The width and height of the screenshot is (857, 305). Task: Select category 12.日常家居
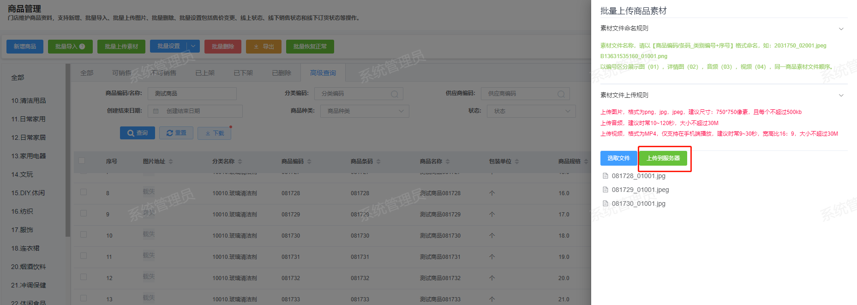(29, 138)
